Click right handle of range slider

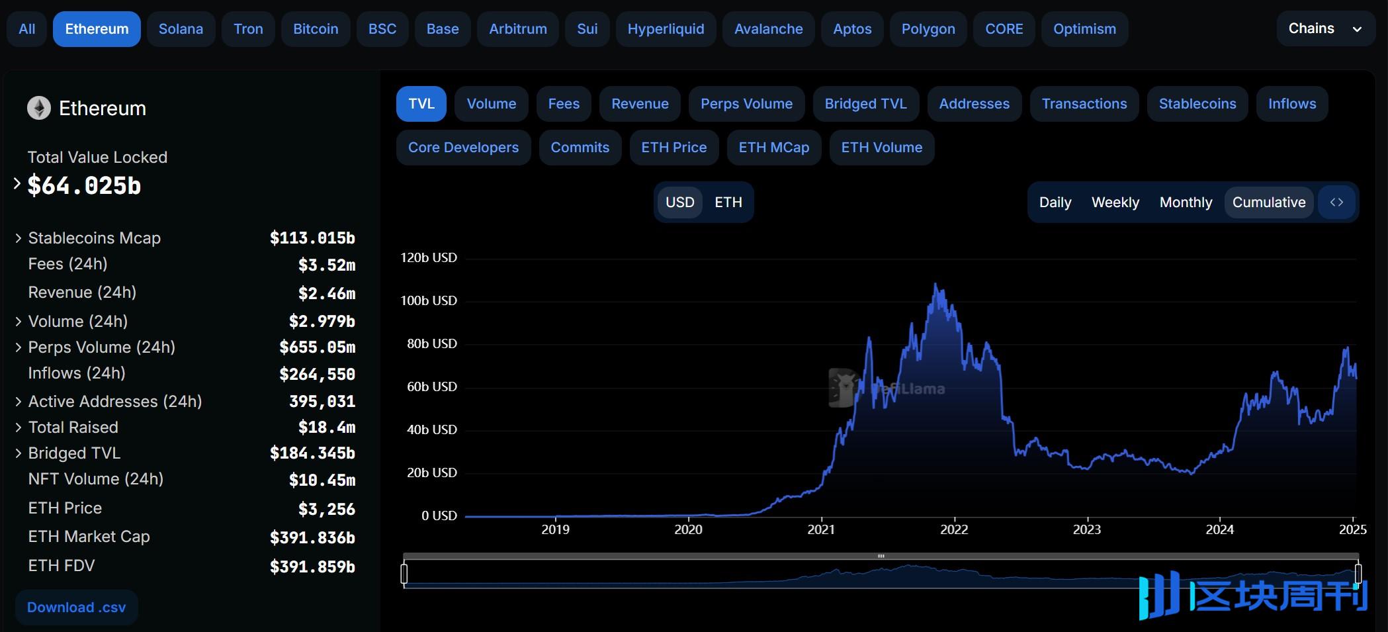pyautogui.click(x=1358, y=573)
